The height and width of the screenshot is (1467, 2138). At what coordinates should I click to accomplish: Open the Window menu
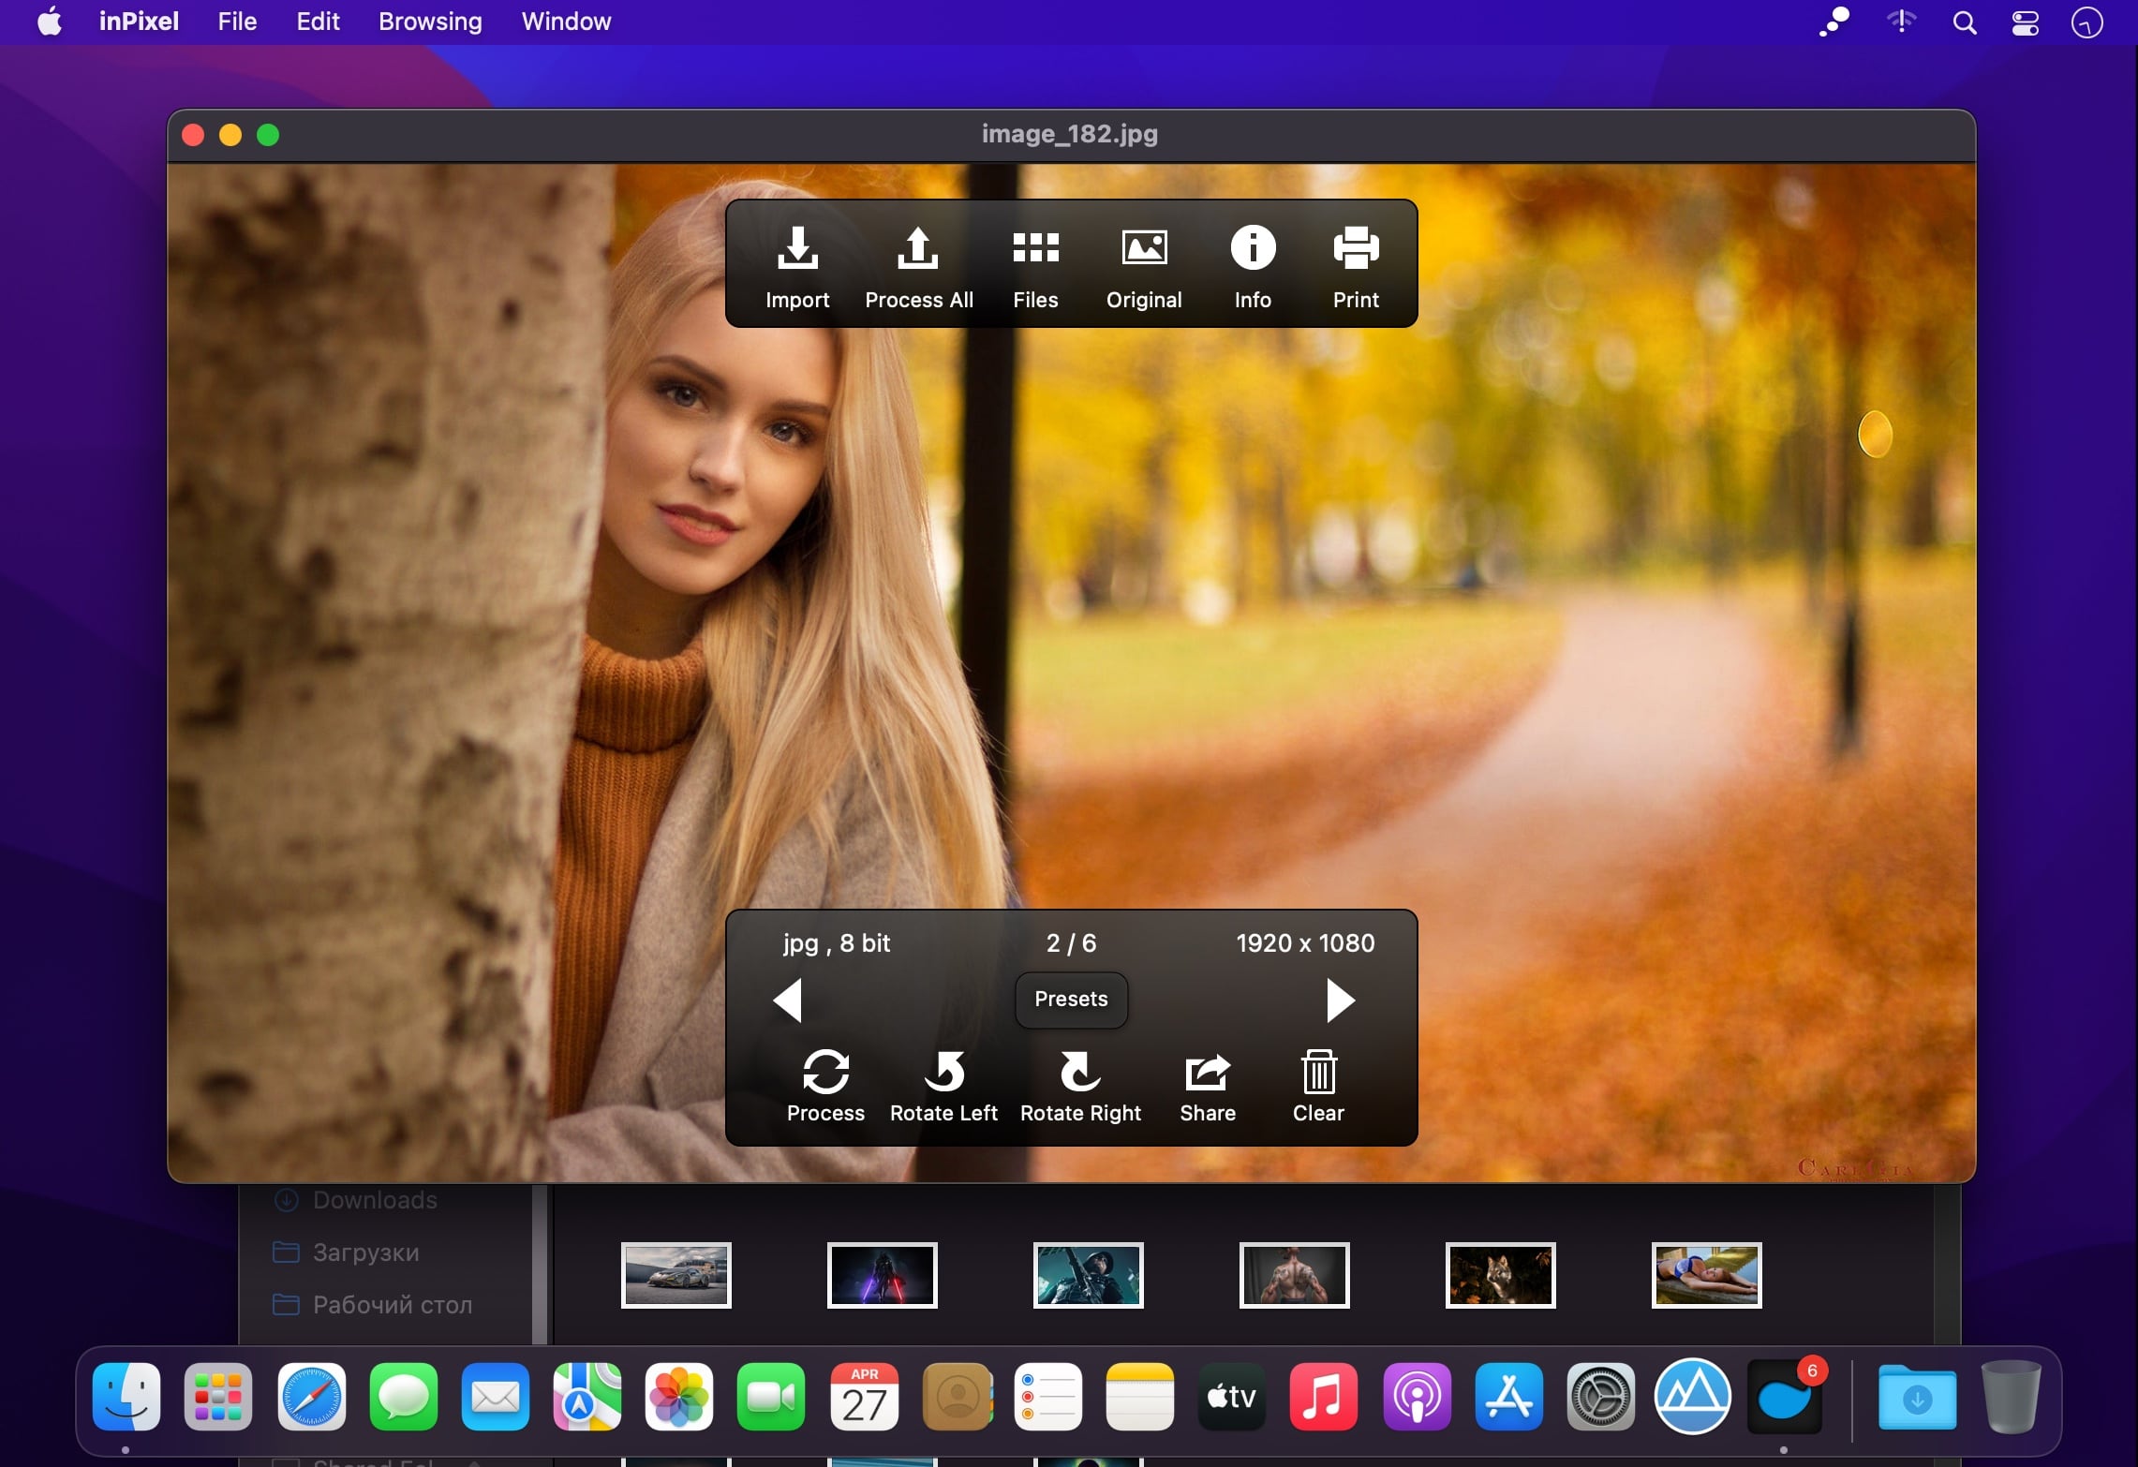point(566,22)
